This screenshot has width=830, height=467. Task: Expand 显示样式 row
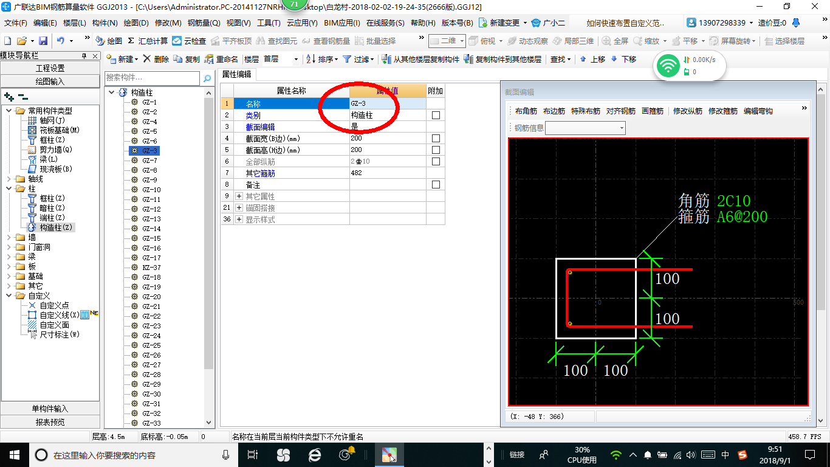pyautogui.click(x=239, y=219)
